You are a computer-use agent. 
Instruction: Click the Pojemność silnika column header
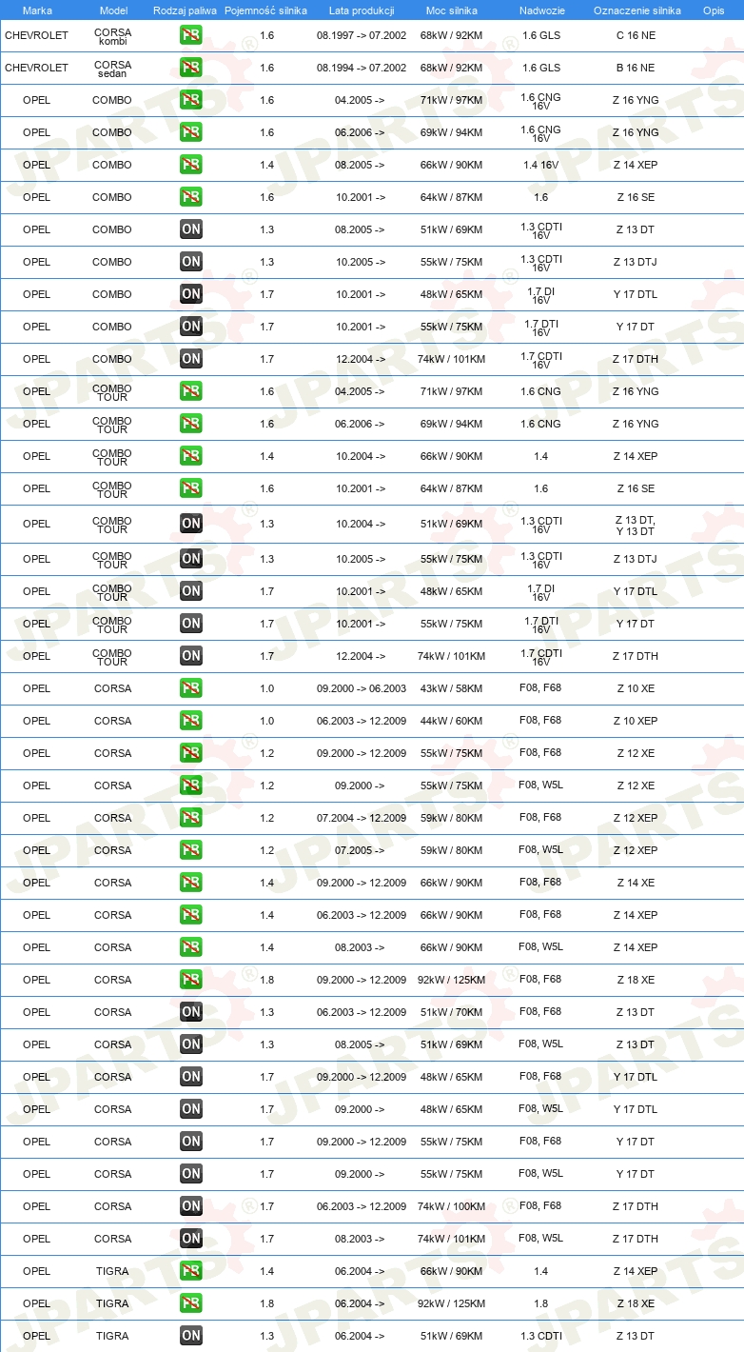point(265,10)
